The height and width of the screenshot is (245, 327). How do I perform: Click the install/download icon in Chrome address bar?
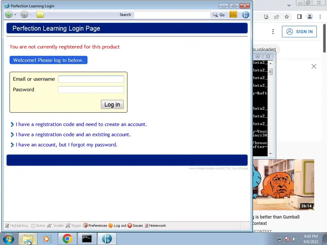click(x=266, y=17)
